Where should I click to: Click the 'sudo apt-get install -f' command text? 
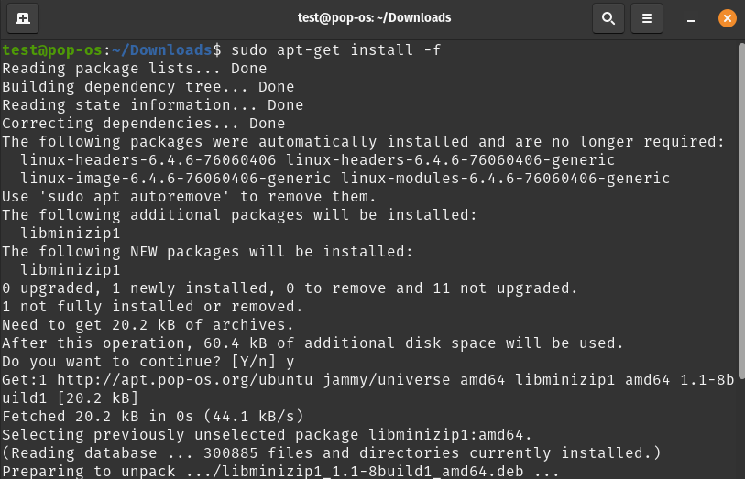coord(336,49)
